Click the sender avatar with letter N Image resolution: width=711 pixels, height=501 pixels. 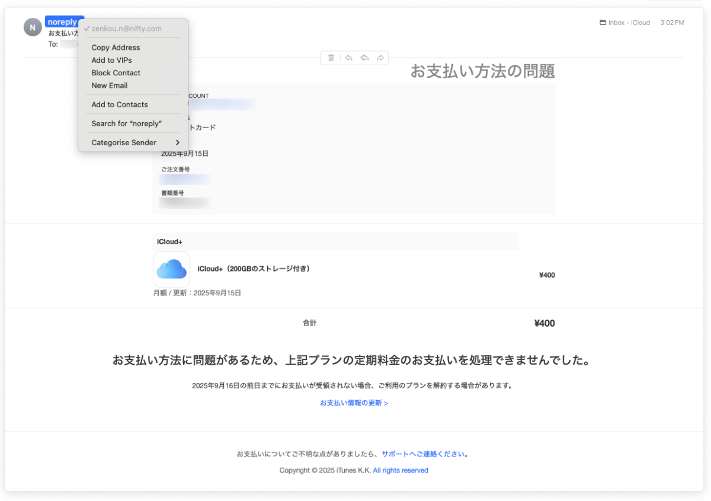[x=32, y=27]
